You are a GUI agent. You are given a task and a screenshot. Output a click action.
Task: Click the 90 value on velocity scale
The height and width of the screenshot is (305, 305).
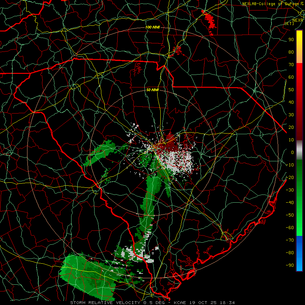(x=291, y=40)
